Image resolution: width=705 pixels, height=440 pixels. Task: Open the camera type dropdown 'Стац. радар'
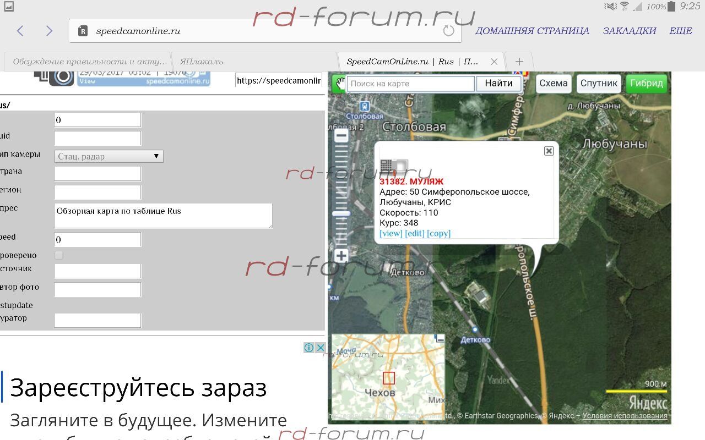(x=109, y=156)
